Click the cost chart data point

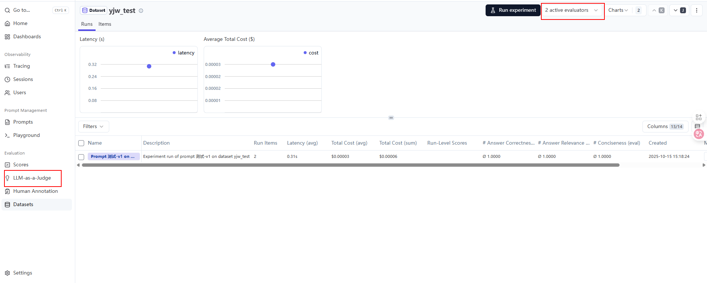273,64
